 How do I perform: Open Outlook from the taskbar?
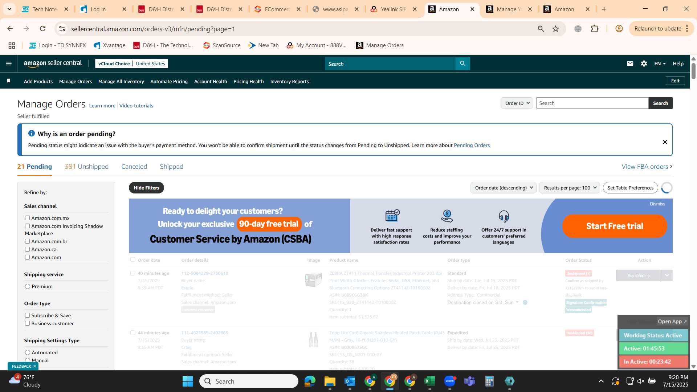click(350, 381)
